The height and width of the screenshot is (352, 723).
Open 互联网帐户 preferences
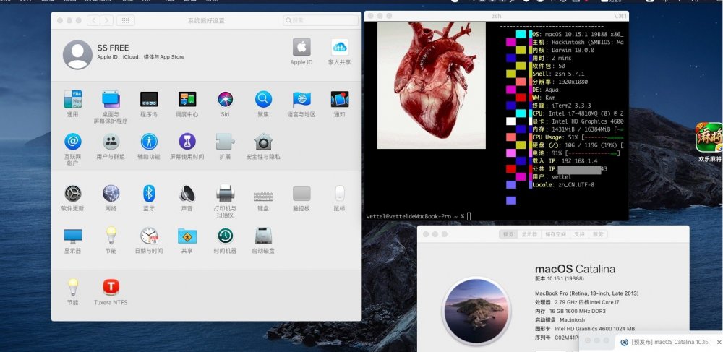(x=73, y=142)
